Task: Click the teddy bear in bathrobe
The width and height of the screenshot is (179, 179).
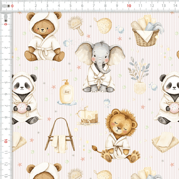Action: (44, 37)
